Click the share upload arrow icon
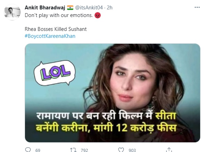Image resolution: width=205 pixels, height=152 pixels. 169,150
